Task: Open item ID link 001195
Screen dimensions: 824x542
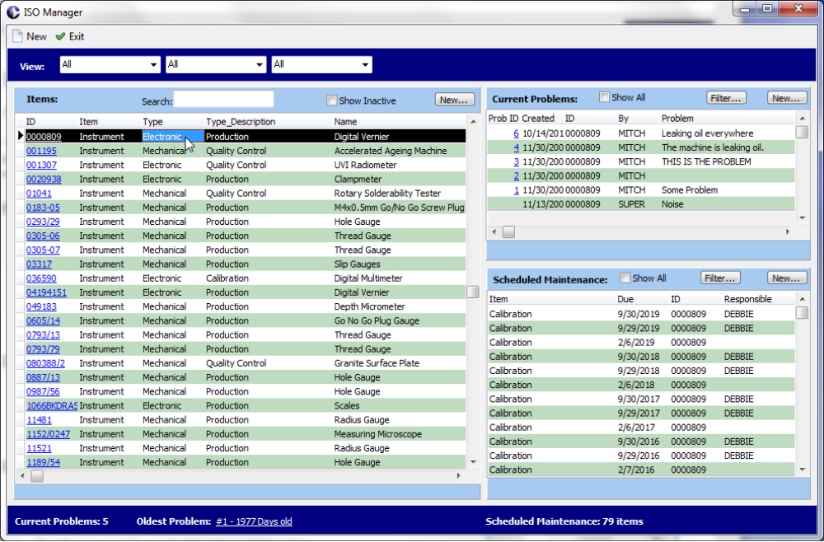Action: tap(41, 151)
